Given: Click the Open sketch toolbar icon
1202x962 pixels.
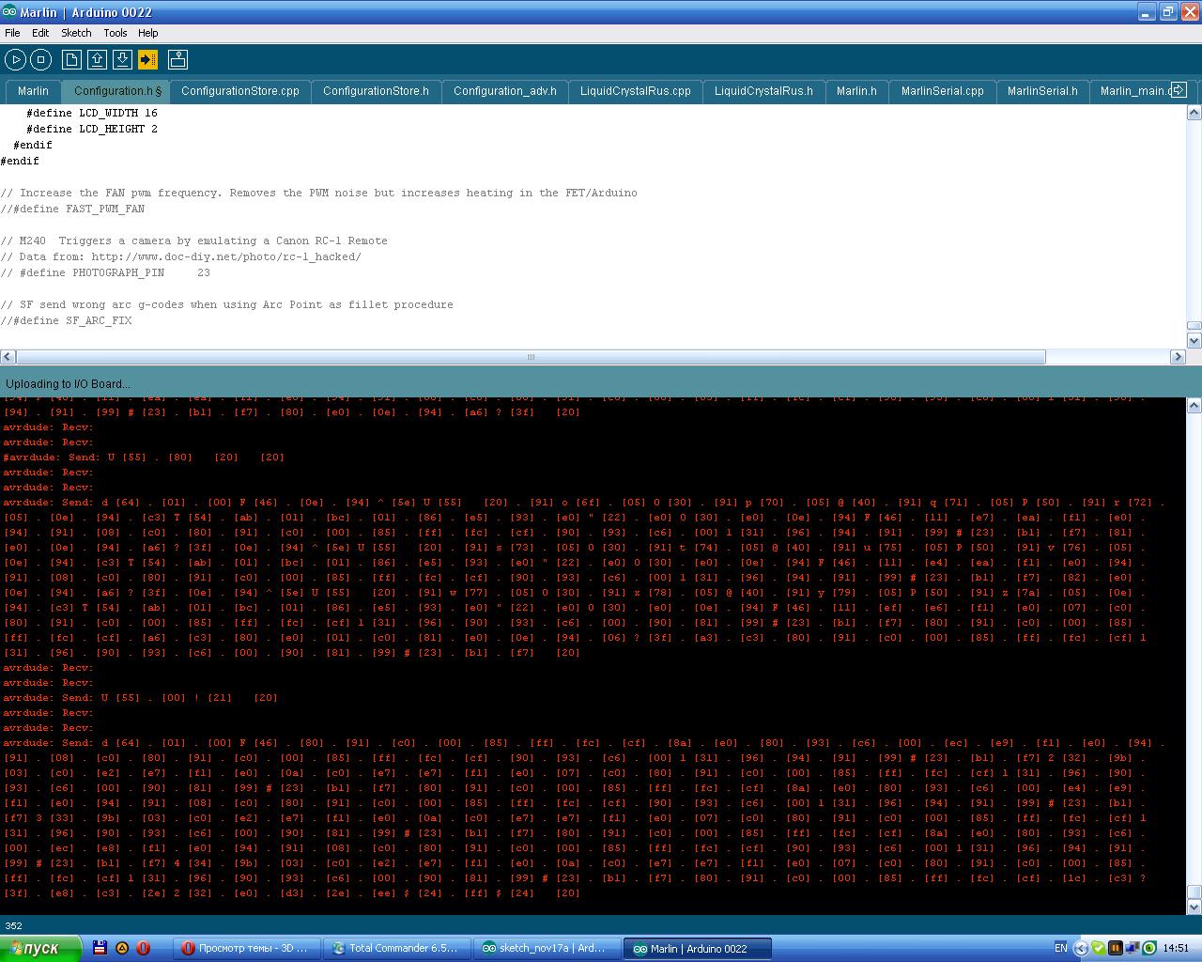Looking at the screenshot, I should tap(97, 60).
